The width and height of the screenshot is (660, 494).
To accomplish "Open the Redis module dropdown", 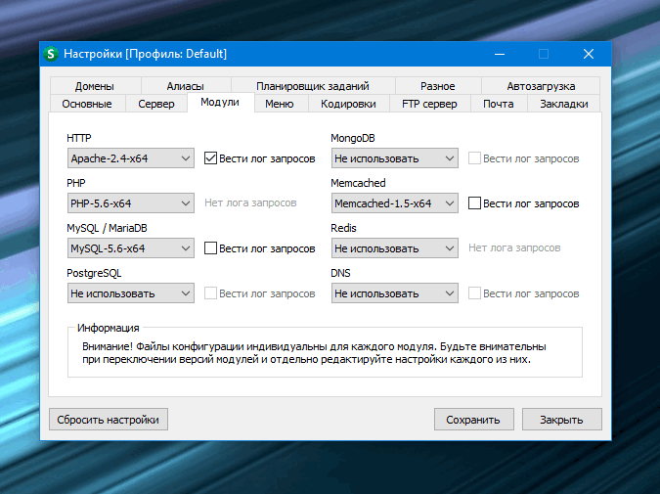I will coord(394,248).
